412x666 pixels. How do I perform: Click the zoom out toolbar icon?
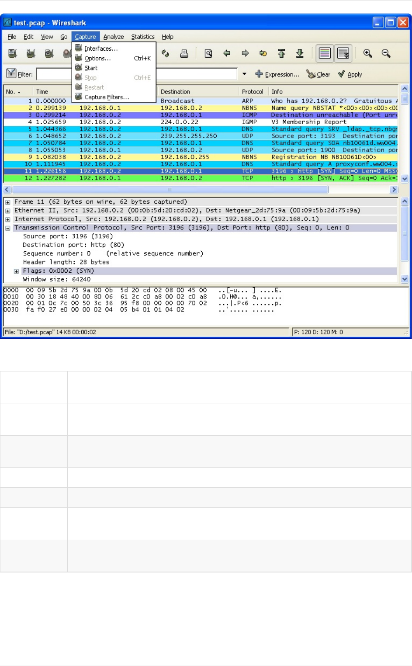(386, 53)
